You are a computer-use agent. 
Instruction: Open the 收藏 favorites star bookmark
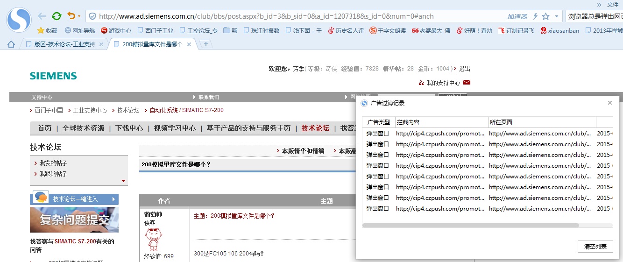tap(47, 30)
